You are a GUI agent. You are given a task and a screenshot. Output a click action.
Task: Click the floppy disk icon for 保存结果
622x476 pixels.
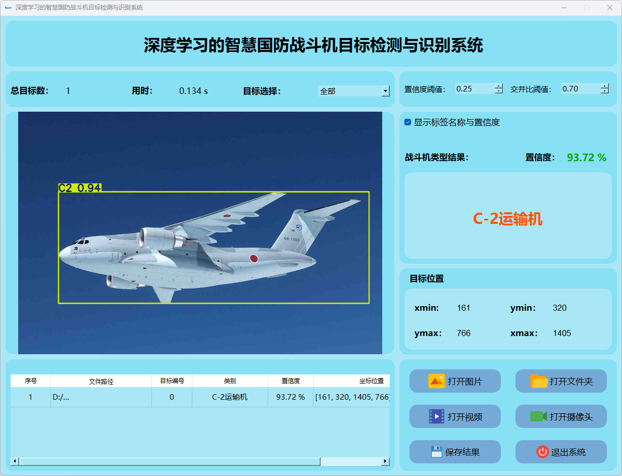pos(436,452)
